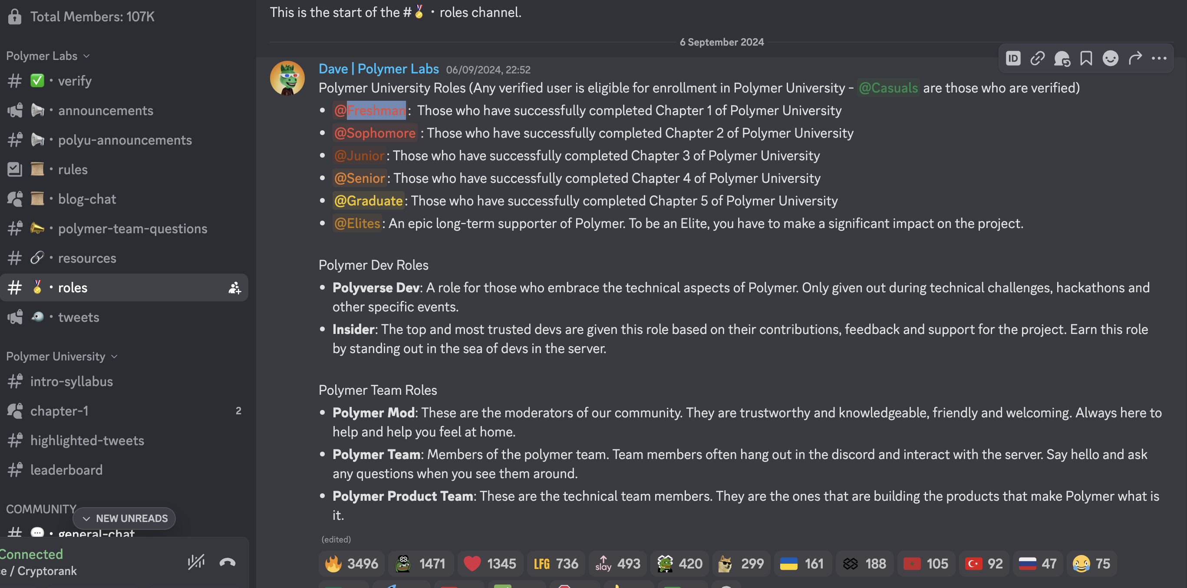Toggle the pepe reaction with 1471
The width and height of the screenshot is (1187, 588).
click(421, 564)
